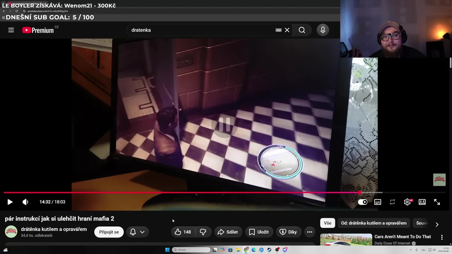
Task: Clear the search field with X
Action: [x=287, y=30]
